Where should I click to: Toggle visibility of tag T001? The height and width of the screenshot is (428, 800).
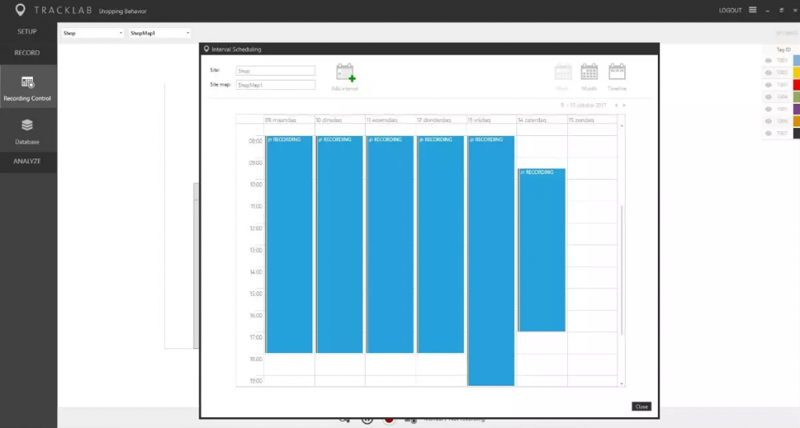point(769,61)
